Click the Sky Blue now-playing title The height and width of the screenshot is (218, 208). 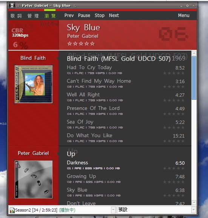point(83,28)
